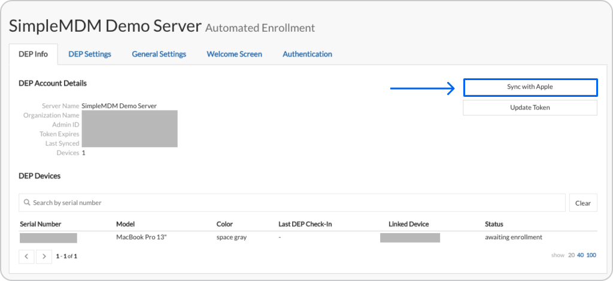Click the Sync with Apple button
Screen dimensions: 613x281
point(530,87)
